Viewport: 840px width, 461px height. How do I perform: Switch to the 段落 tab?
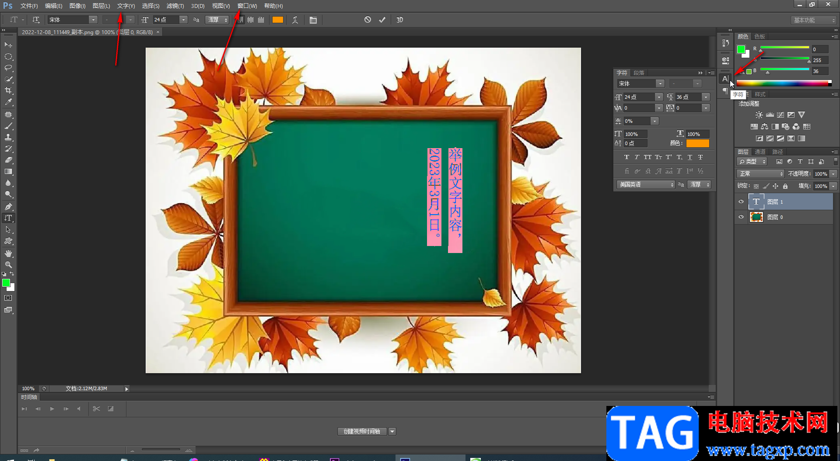pos(639,73)
